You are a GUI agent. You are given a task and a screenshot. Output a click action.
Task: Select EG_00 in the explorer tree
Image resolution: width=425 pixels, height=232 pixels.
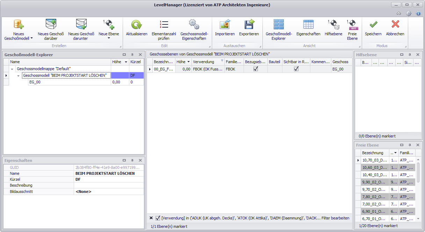(35, 82)
